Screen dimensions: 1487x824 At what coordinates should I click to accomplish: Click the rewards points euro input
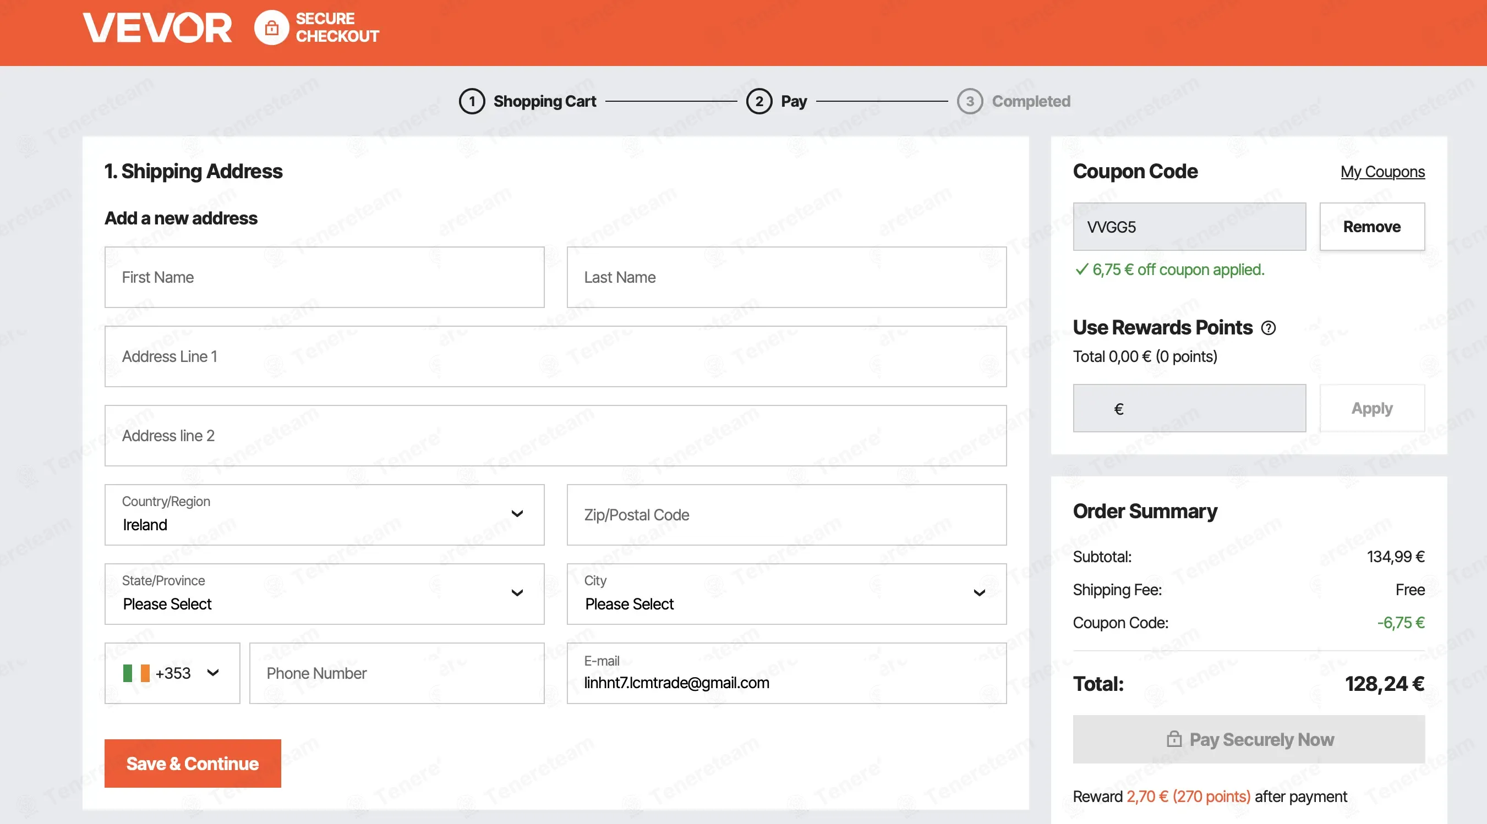pos(1189,408)
